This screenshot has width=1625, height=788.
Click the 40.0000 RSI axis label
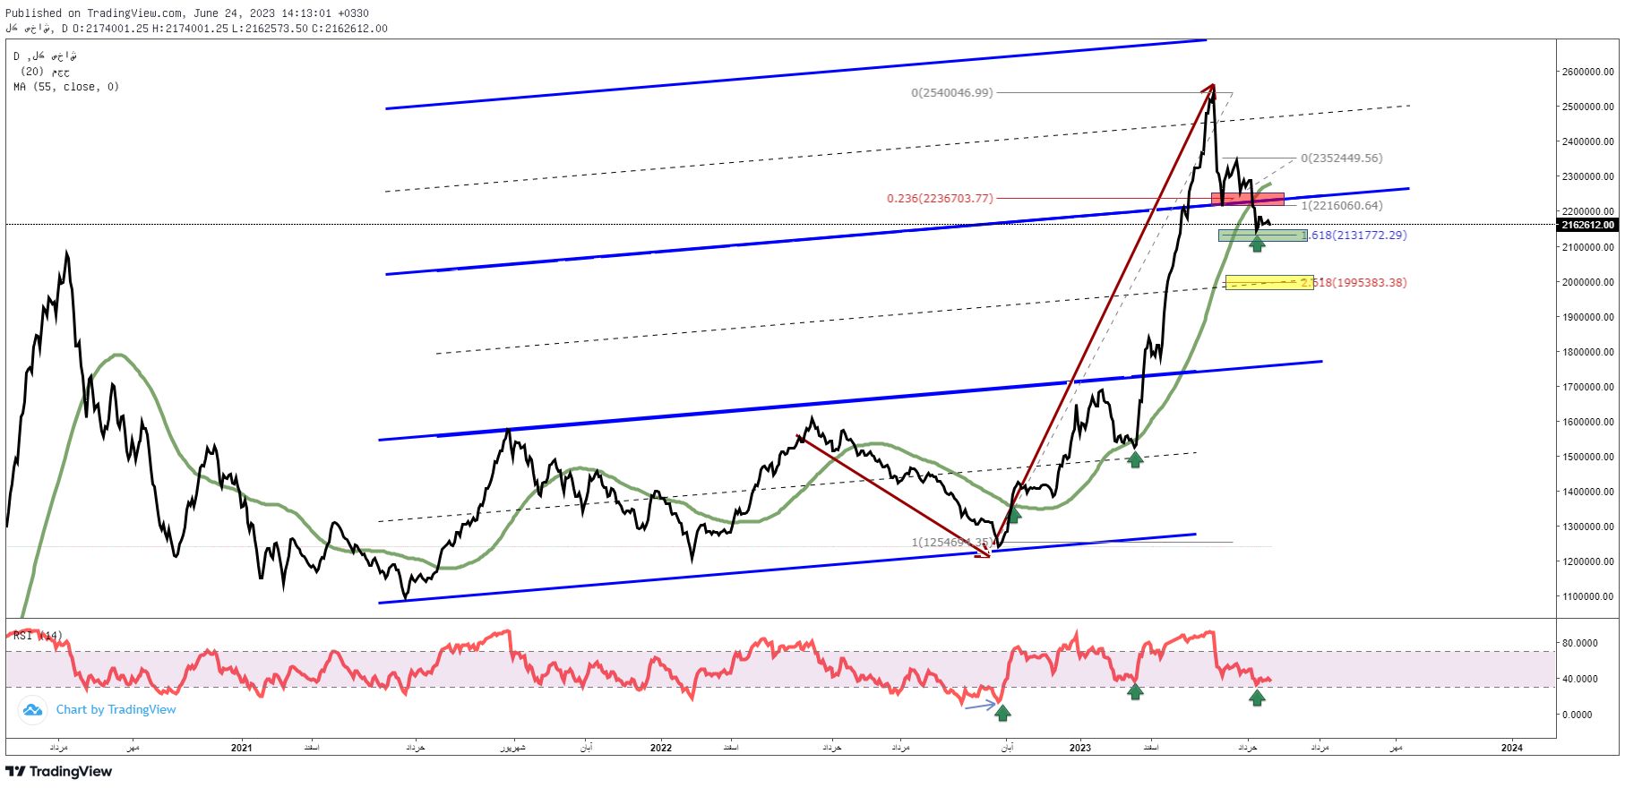(1579, 679)
